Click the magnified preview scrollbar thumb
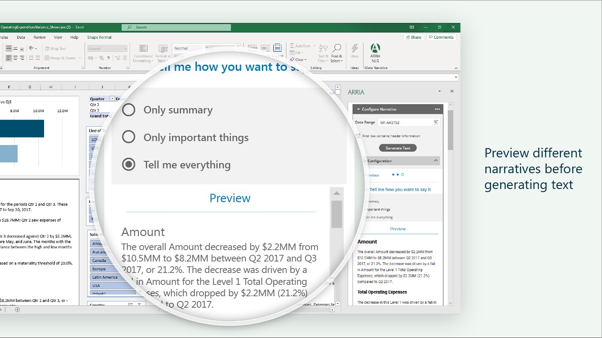602x338 pixels. coord(337,214)
